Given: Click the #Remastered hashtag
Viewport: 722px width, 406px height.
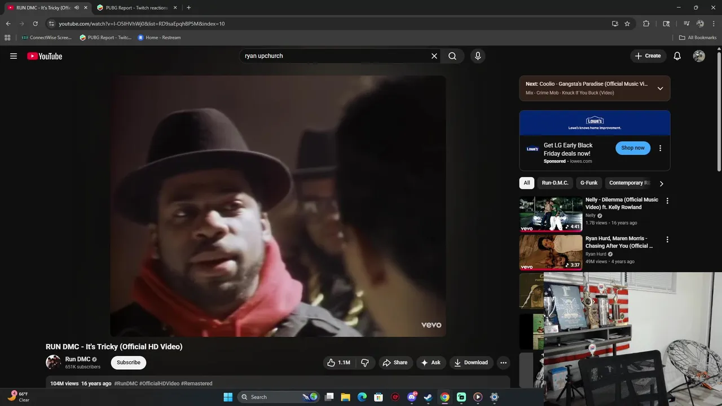Looking at the screenshot, I should tap(197, 383).
